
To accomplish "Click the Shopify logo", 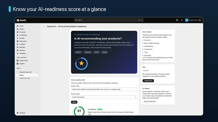I will coord(21,20).
